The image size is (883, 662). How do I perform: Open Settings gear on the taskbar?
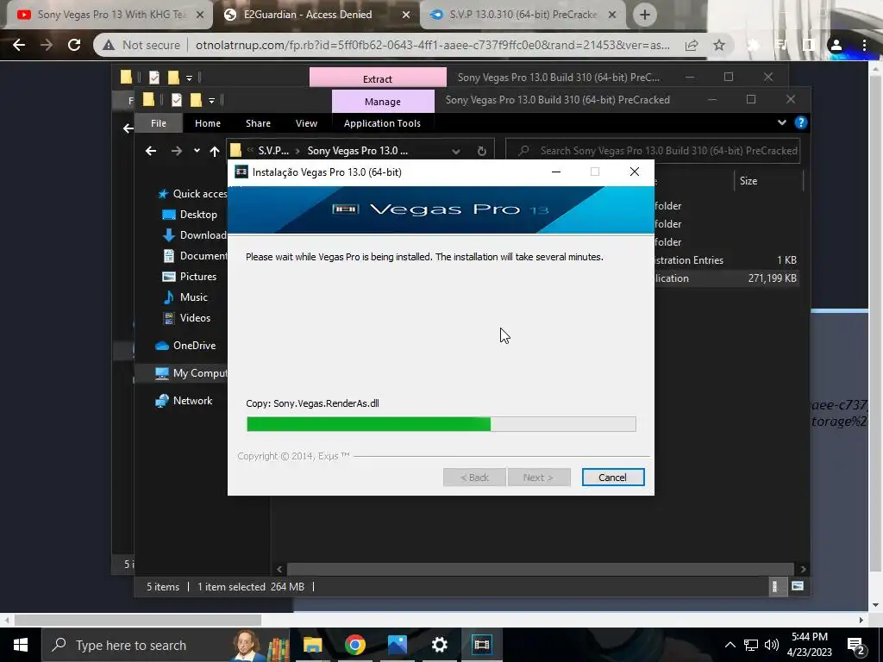pos(439,645)
